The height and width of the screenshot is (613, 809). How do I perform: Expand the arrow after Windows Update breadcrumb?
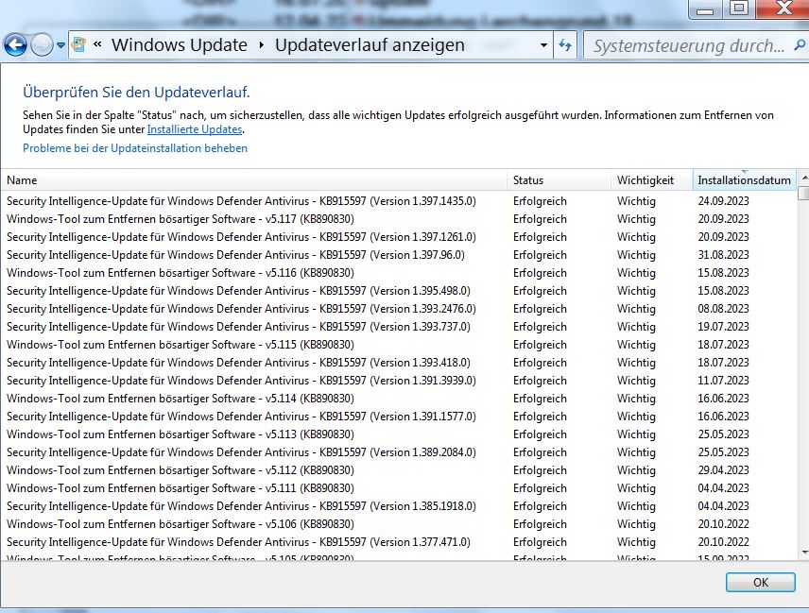pos(262,45)
